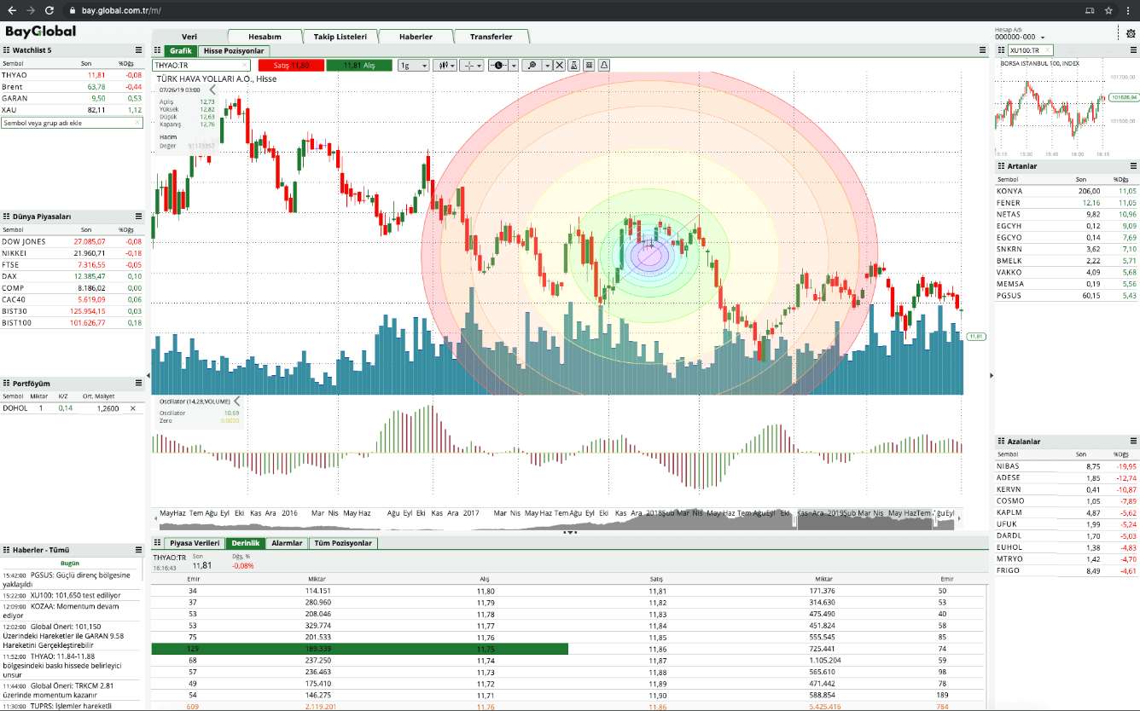The image size is (1140, 711).
Task: Clear the 'Sembol veya grup adı ekle' field x
Action: [x=137, y=123]
